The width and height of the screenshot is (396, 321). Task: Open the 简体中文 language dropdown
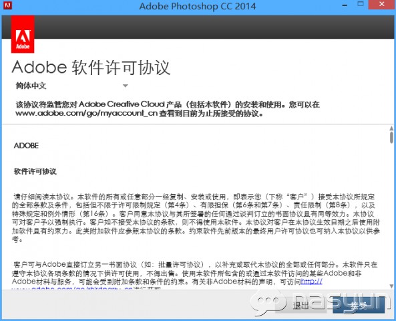[x=72, y=86]
